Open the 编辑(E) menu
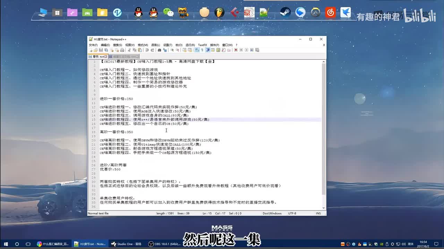444x249 pixels. [105, 45]
